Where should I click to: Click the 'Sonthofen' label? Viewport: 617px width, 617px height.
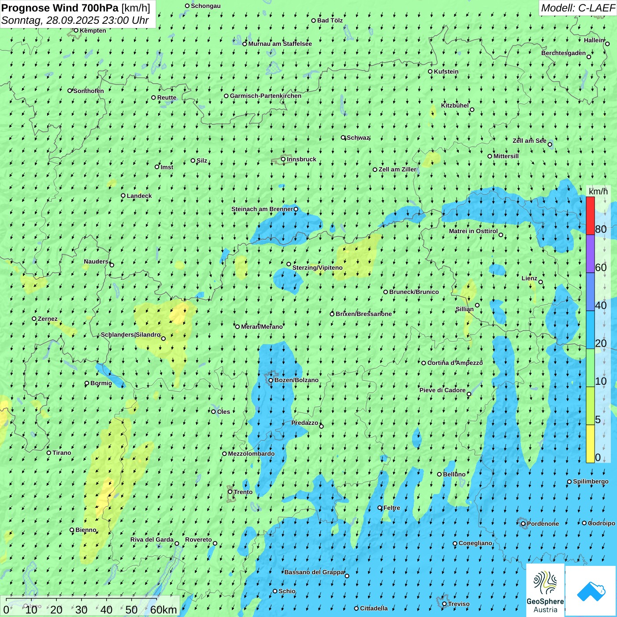tap(89, 91)
